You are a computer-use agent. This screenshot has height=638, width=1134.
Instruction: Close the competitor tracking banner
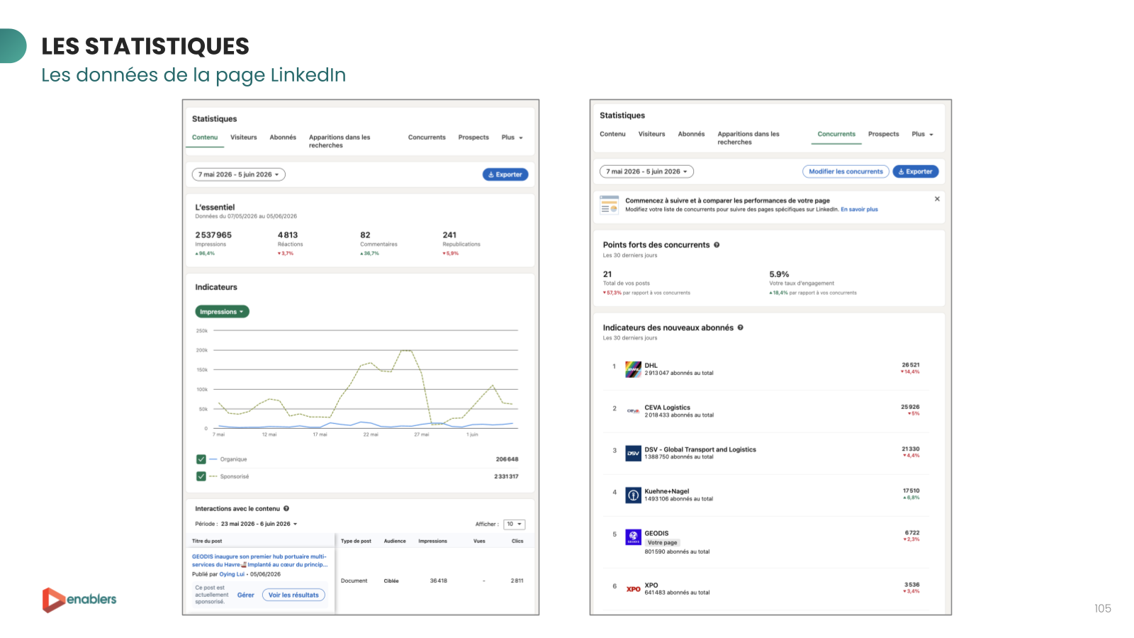click(937, 199)
